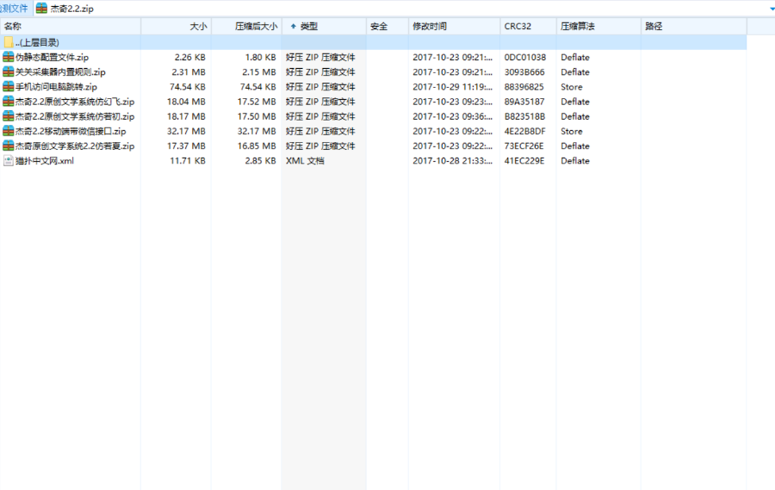Sort by the 安全 column header
The height and width of the screenshot is (490, 775).
pyautogui.click(x=387, y=26)
